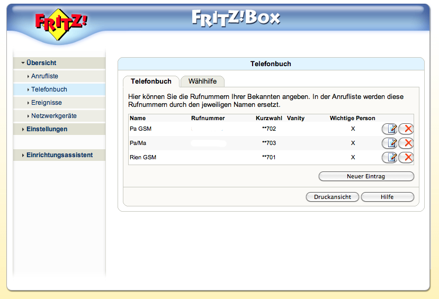Viewport: 439px width, 299px height.
Task: Switch to the Wählhilfe tab
Action: (202, 81)
